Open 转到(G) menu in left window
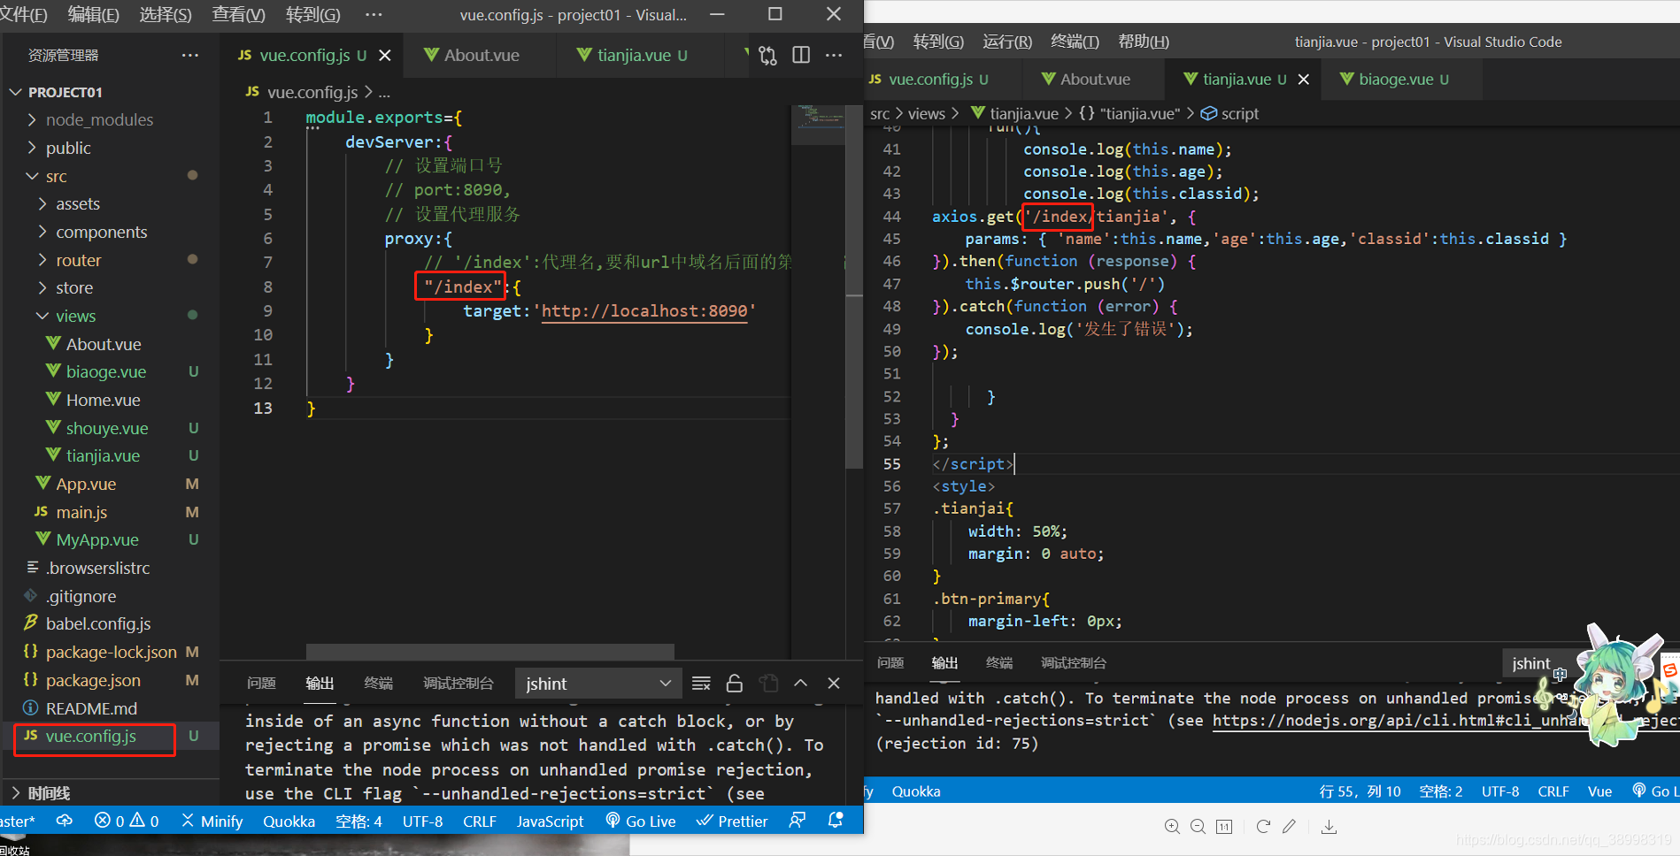Image resolution: width=1680 pixels, height=856 pixels. click(312, 14)
